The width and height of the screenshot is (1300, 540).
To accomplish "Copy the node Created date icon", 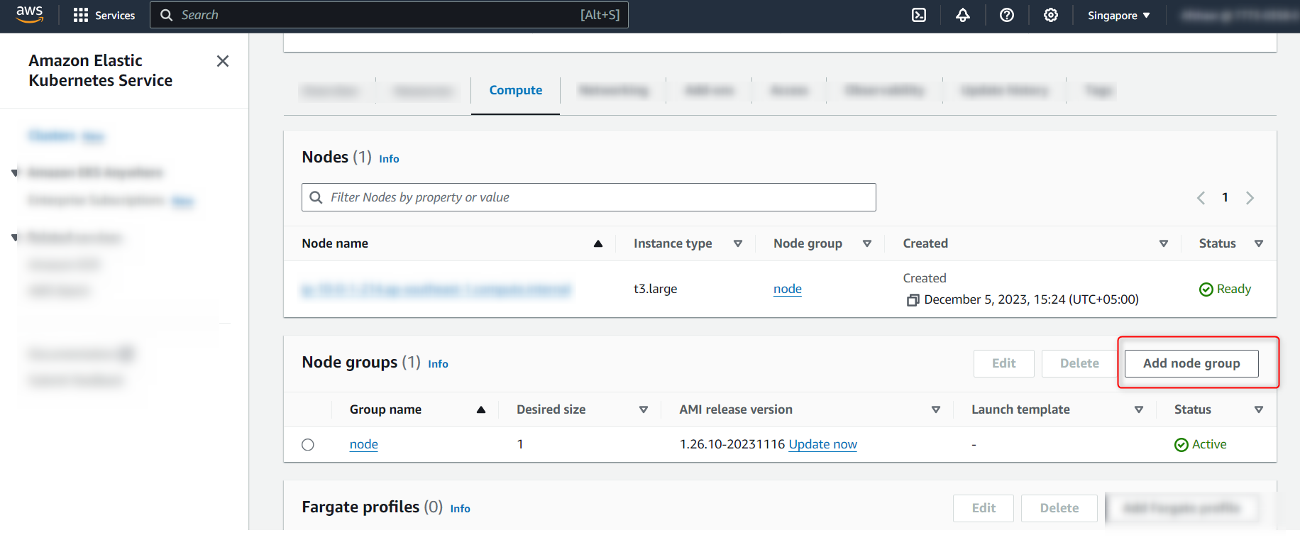I will click(x=913, y=300).
